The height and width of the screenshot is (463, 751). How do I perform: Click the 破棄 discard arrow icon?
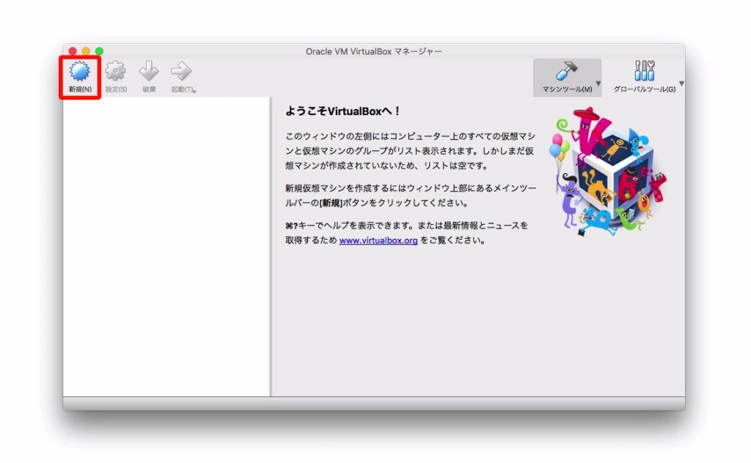pyautogui.click(x=149, y=71)
